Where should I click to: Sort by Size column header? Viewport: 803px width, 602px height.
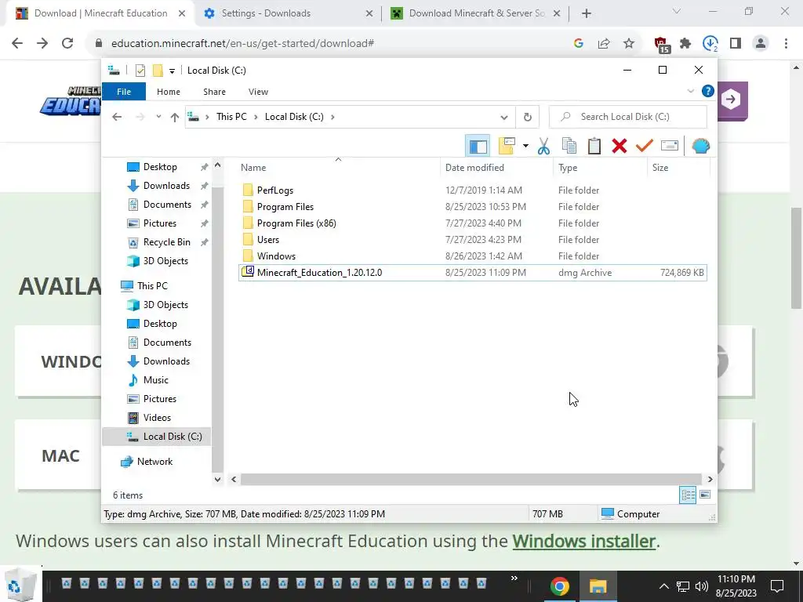click(678, 168)
